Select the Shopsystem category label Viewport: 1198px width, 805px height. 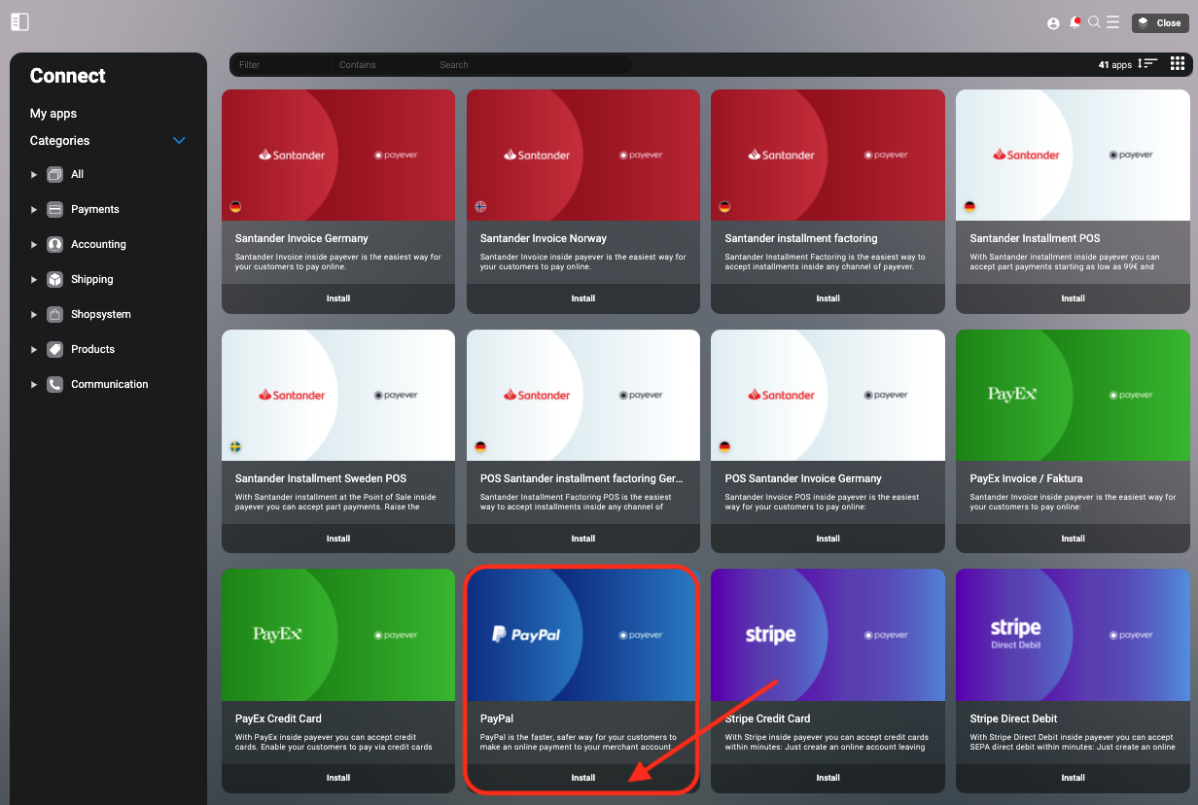101,314
